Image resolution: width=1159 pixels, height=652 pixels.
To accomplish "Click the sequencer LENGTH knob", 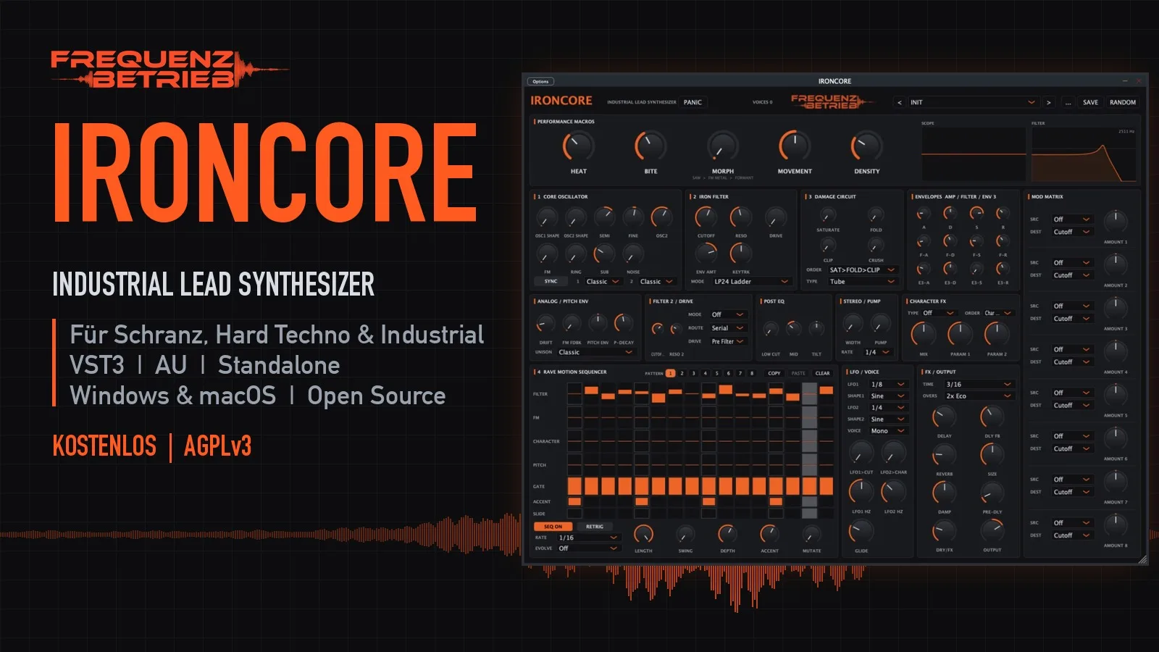I will pyautogui.click(x=643, y=535).
